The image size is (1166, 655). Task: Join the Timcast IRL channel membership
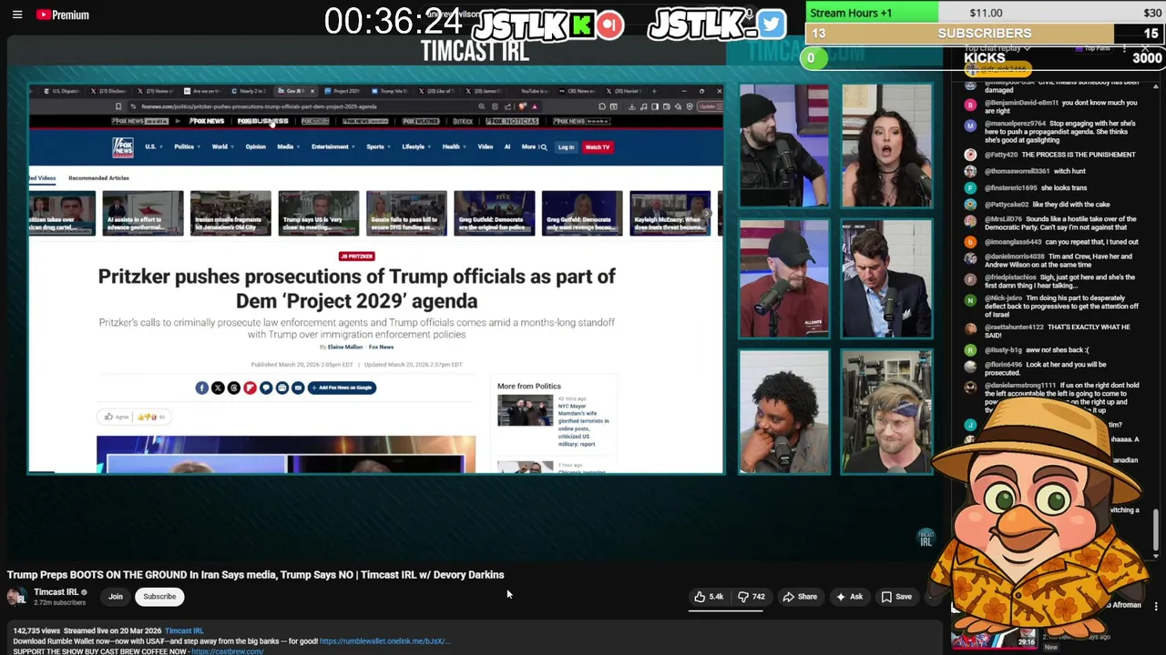coord(116,597)
